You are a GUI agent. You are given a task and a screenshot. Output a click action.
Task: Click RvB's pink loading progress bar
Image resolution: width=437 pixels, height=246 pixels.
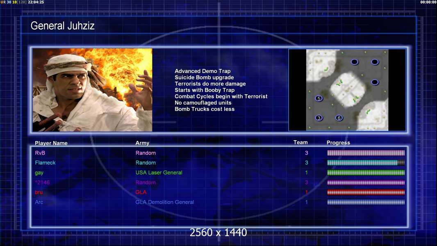click(366, 153)
